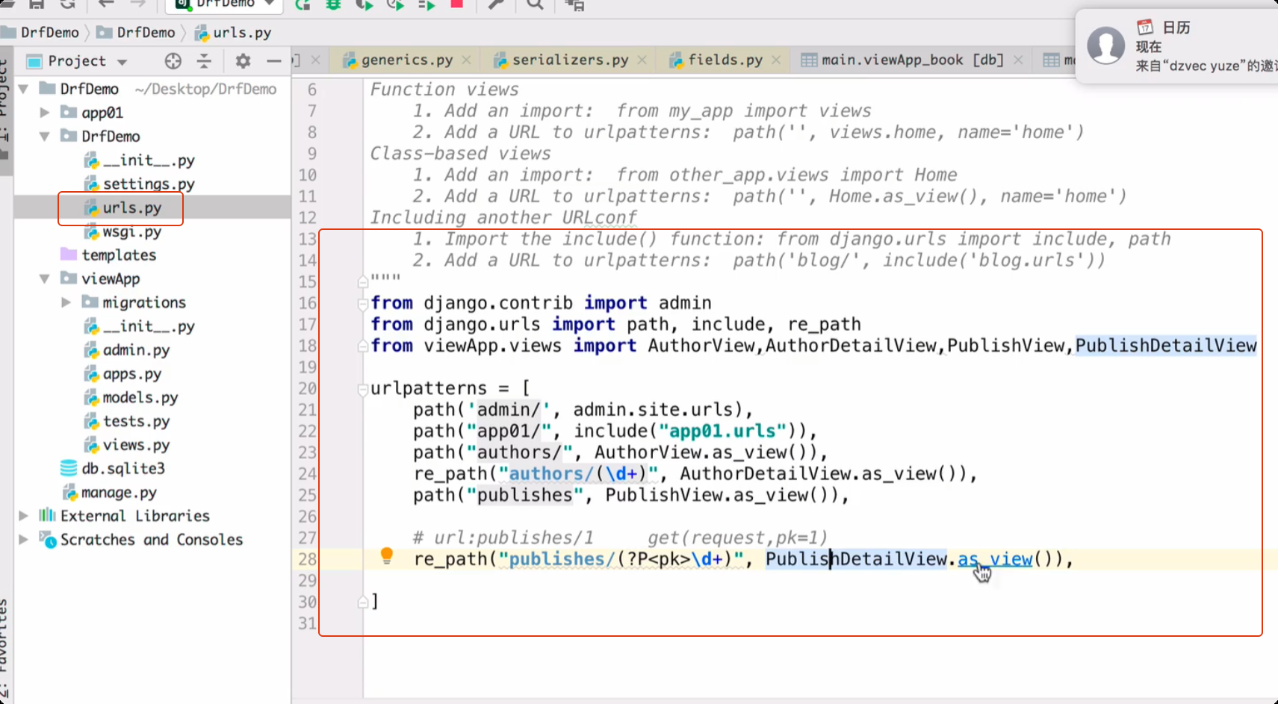Image resolution: width=1278 pixels, height=704 pixels.
Task: Select the templates folder
Action: (108, 255)
